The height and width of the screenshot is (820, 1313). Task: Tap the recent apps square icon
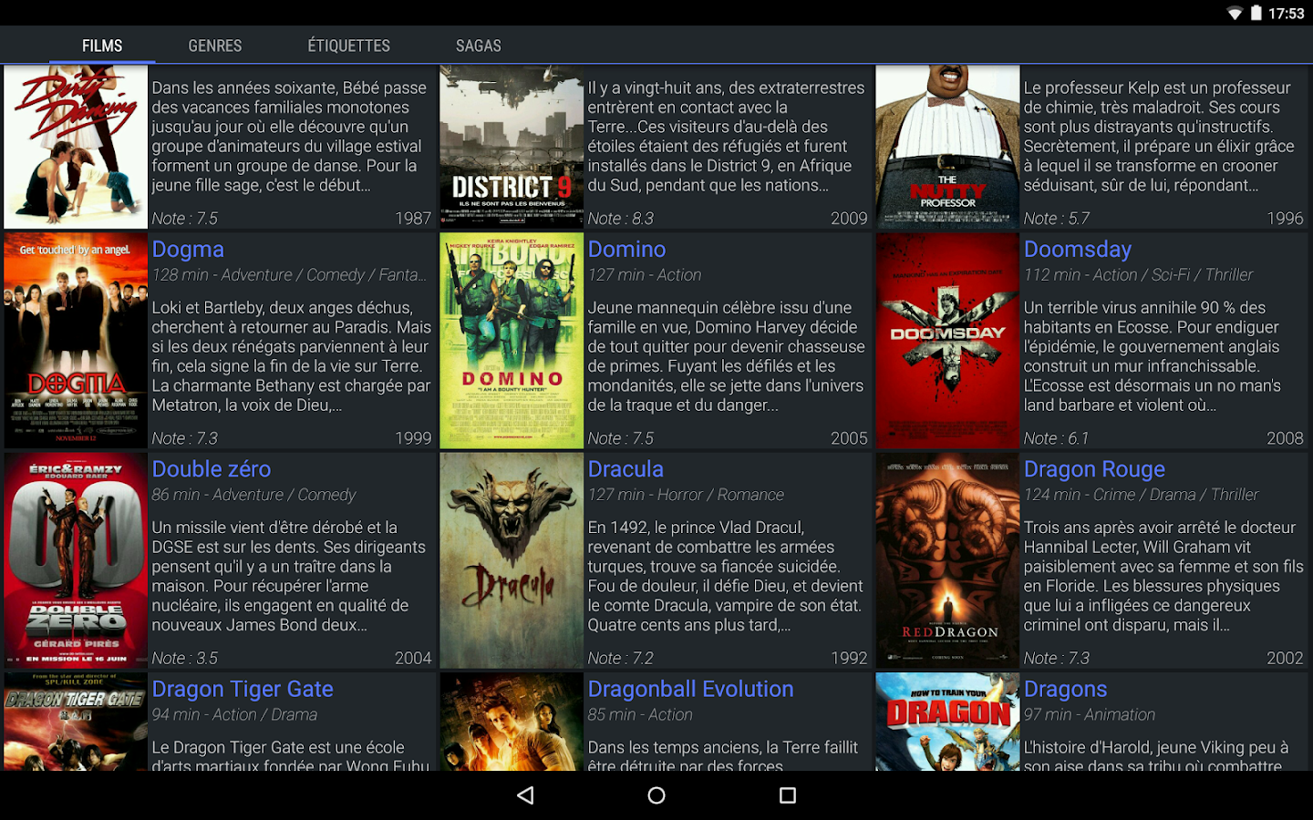point(788,795)
